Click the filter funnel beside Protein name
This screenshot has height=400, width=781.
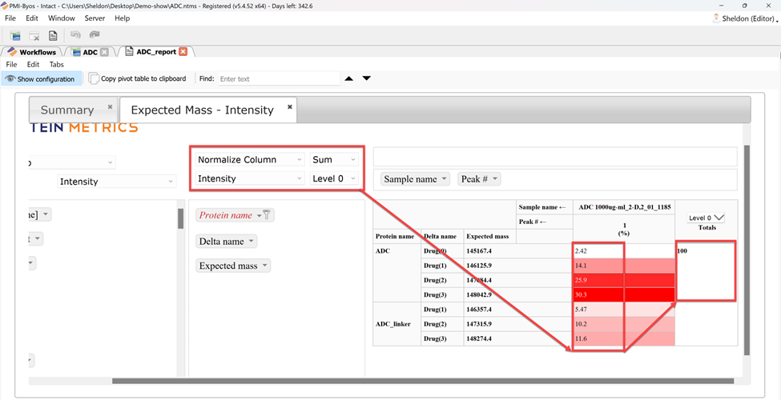[268, 214]
